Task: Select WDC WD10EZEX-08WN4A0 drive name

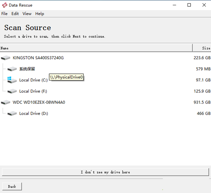Action: pos(39,102)
